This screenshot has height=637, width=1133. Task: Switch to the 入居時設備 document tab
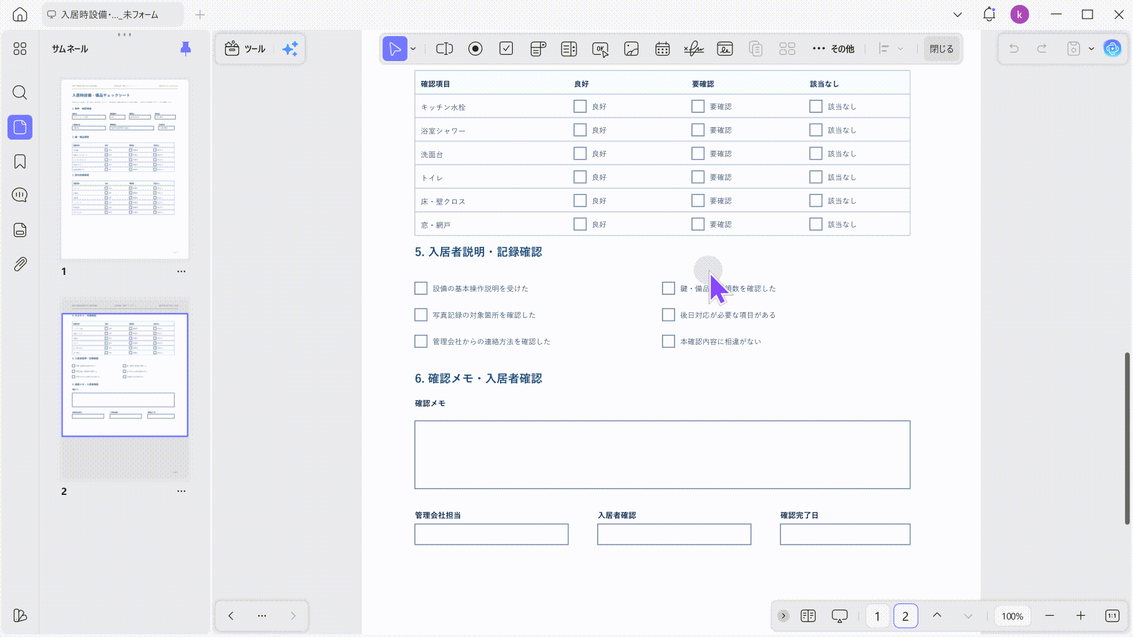[112, 14]
